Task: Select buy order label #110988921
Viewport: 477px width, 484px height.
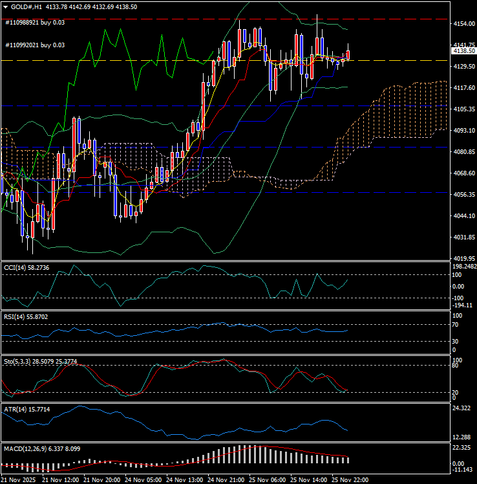Action: [x=35, y=22]
